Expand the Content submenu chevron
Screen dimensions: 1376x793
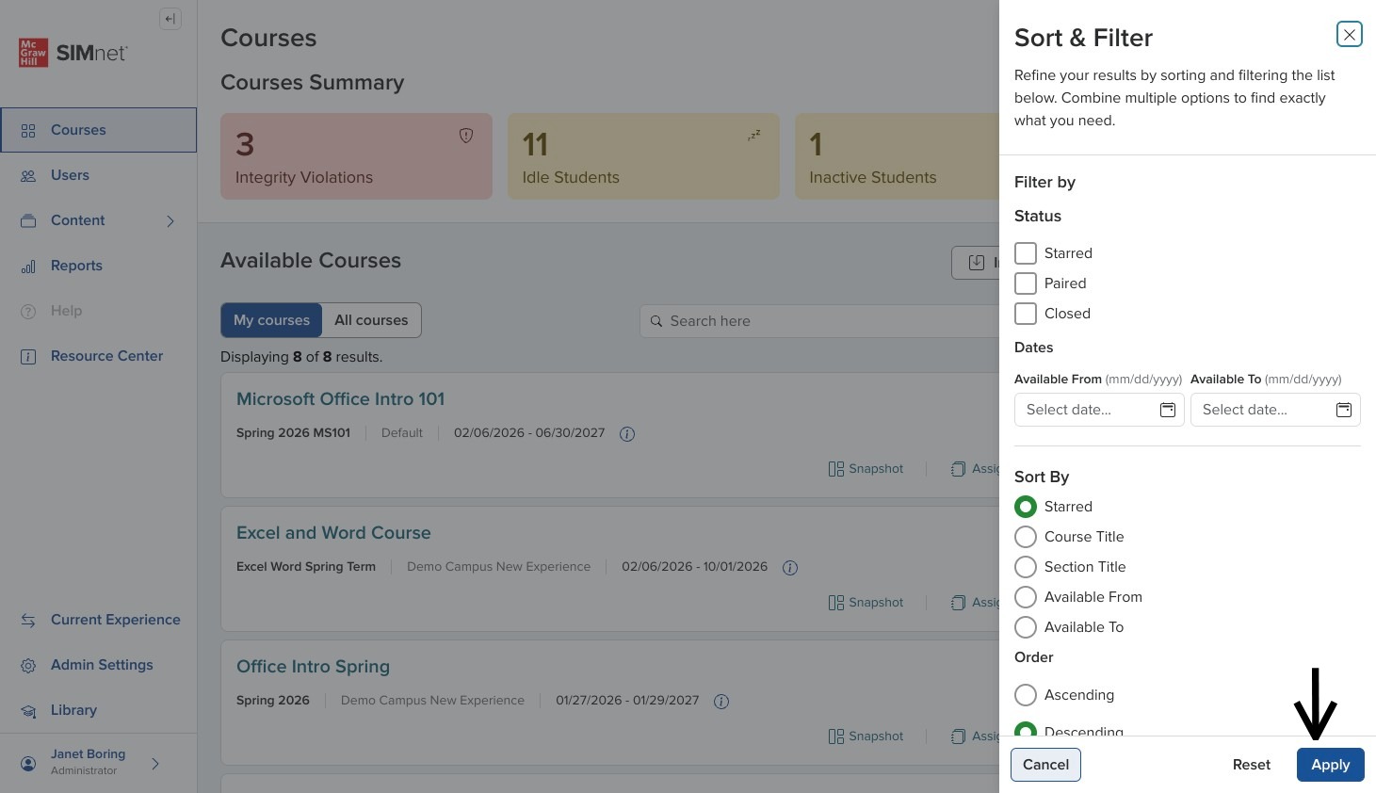coord(170,221)
